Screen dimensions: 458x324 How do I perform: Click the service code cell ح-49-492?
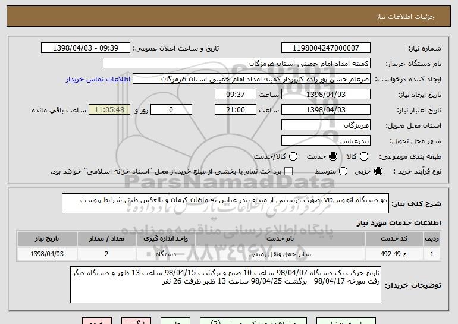394,254
